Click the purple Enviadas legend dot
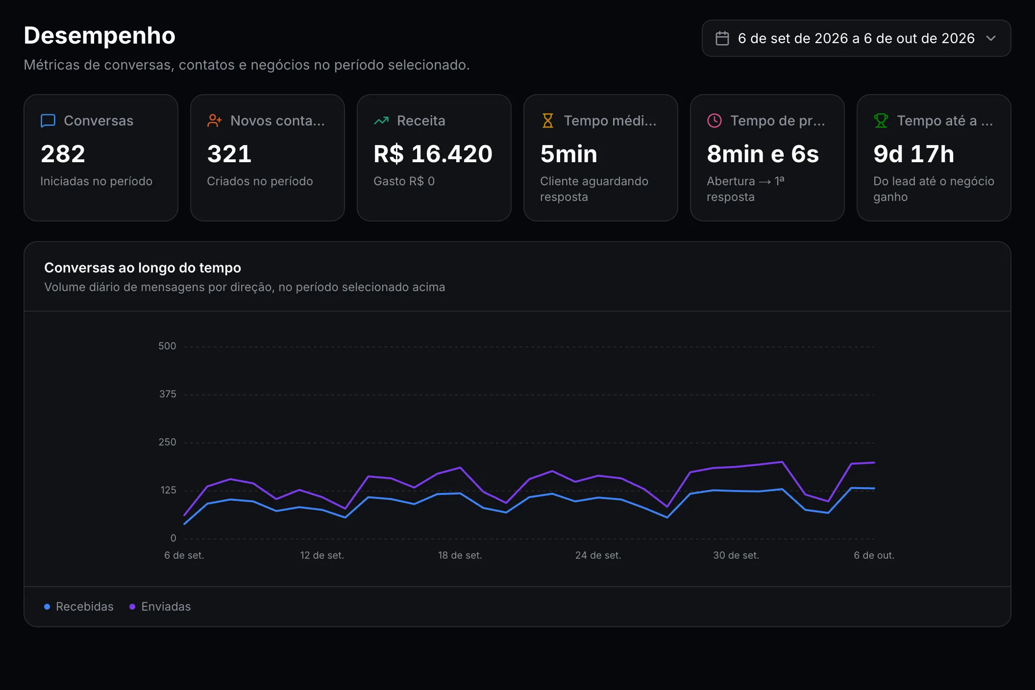The image size is (1035, 690). pos(132,607)
